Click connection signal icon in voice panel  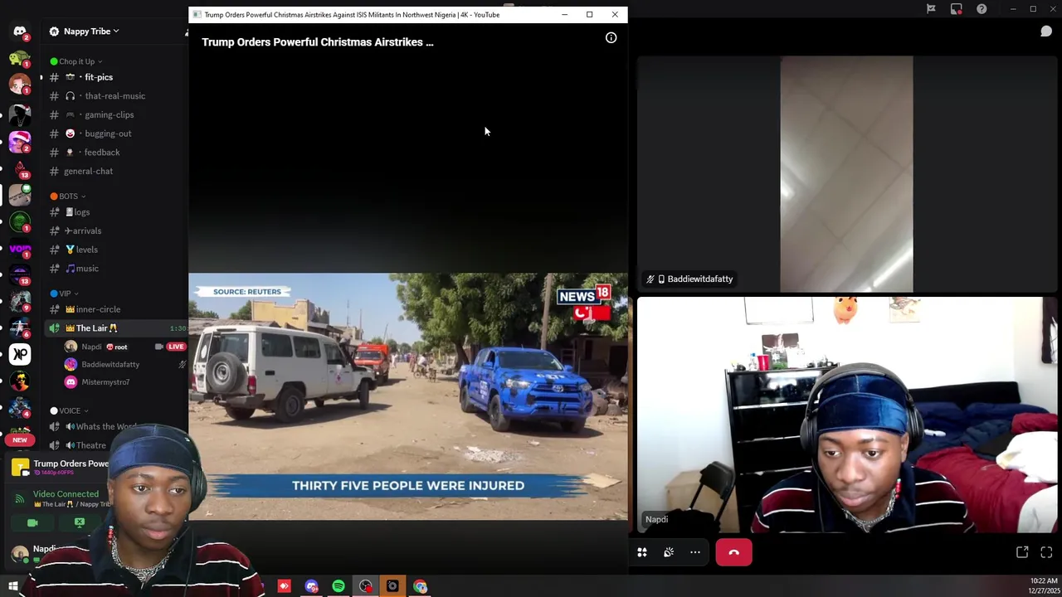[20, 498]
